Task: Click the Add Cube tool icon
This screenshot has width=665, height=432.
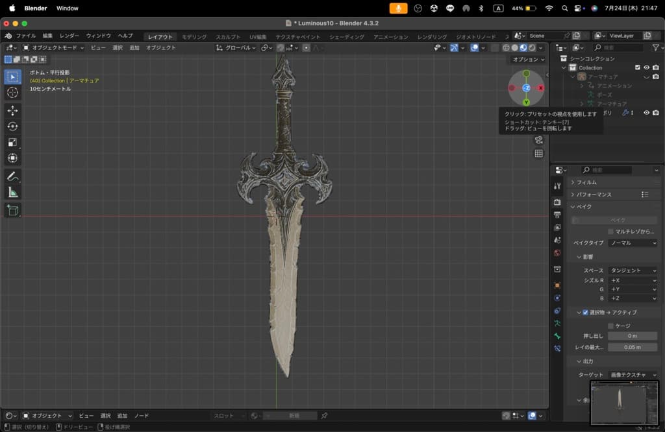Action: click(x=12, y=210)
